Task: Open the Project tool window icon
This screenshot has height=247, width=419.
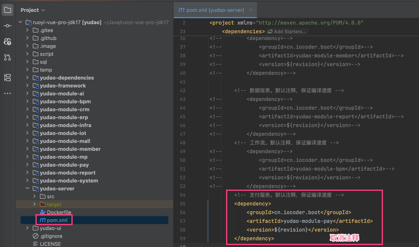Action: [8, 10]
